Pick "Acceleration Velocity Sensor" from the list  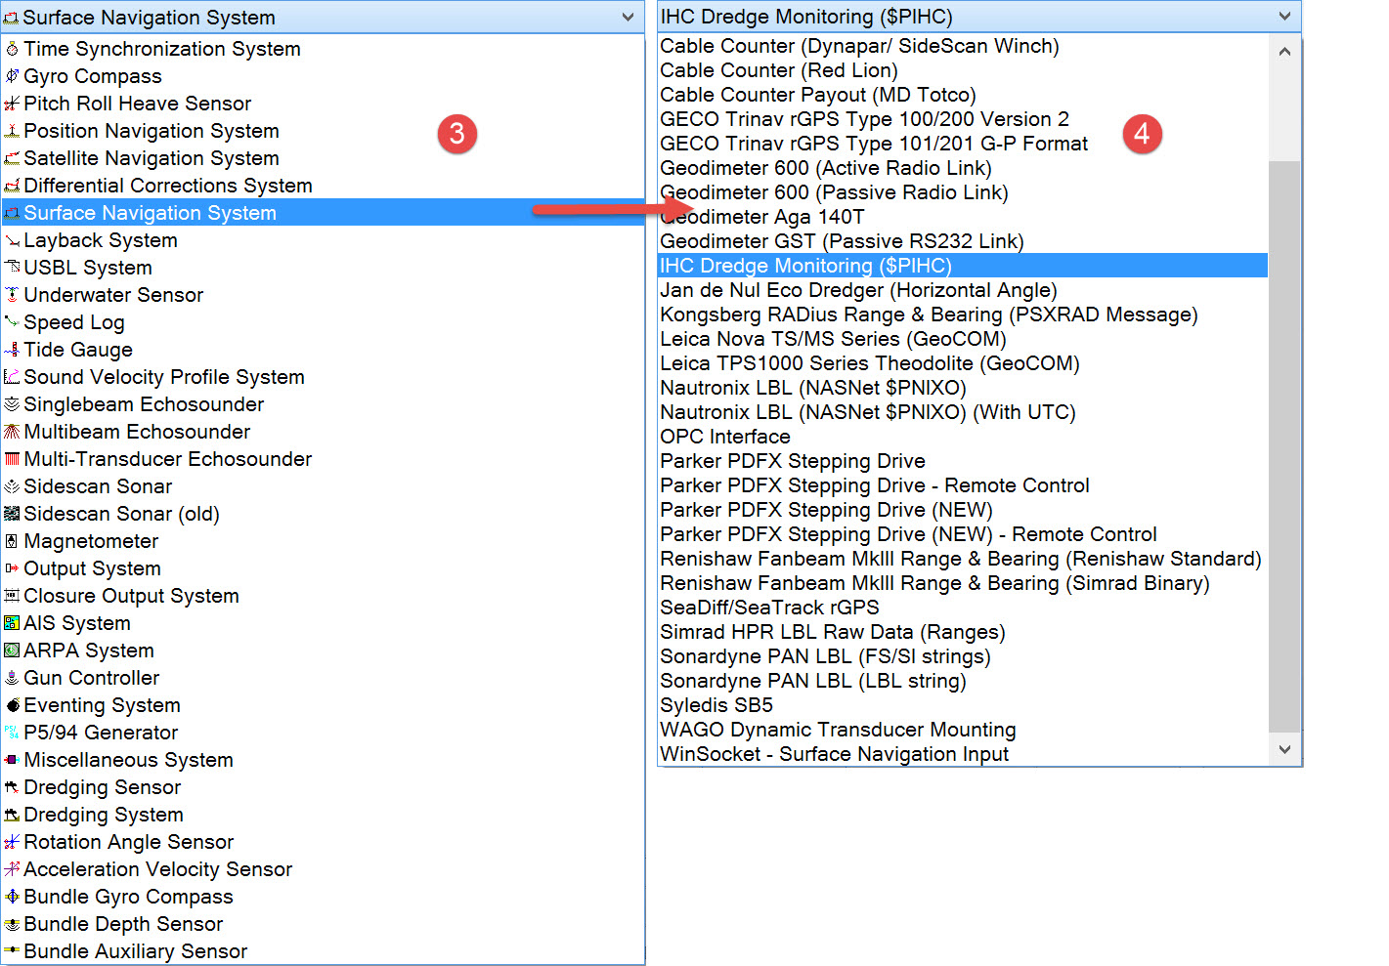[157, 869]
